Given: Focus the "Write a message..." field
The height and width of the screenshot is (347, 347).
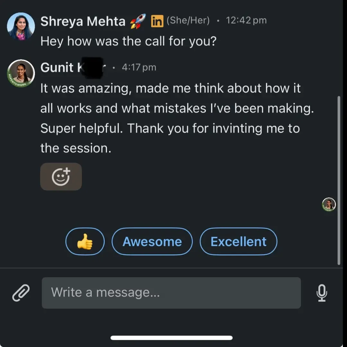Looking at the screenshot, I should pyautogui.click(x=171, y=293).
